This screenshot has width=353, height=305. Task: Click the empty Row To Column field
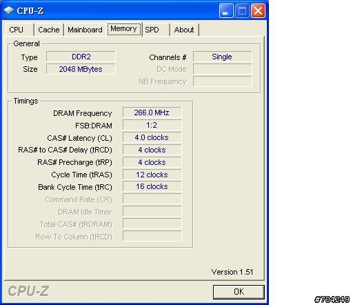click(x=152, y=236)
